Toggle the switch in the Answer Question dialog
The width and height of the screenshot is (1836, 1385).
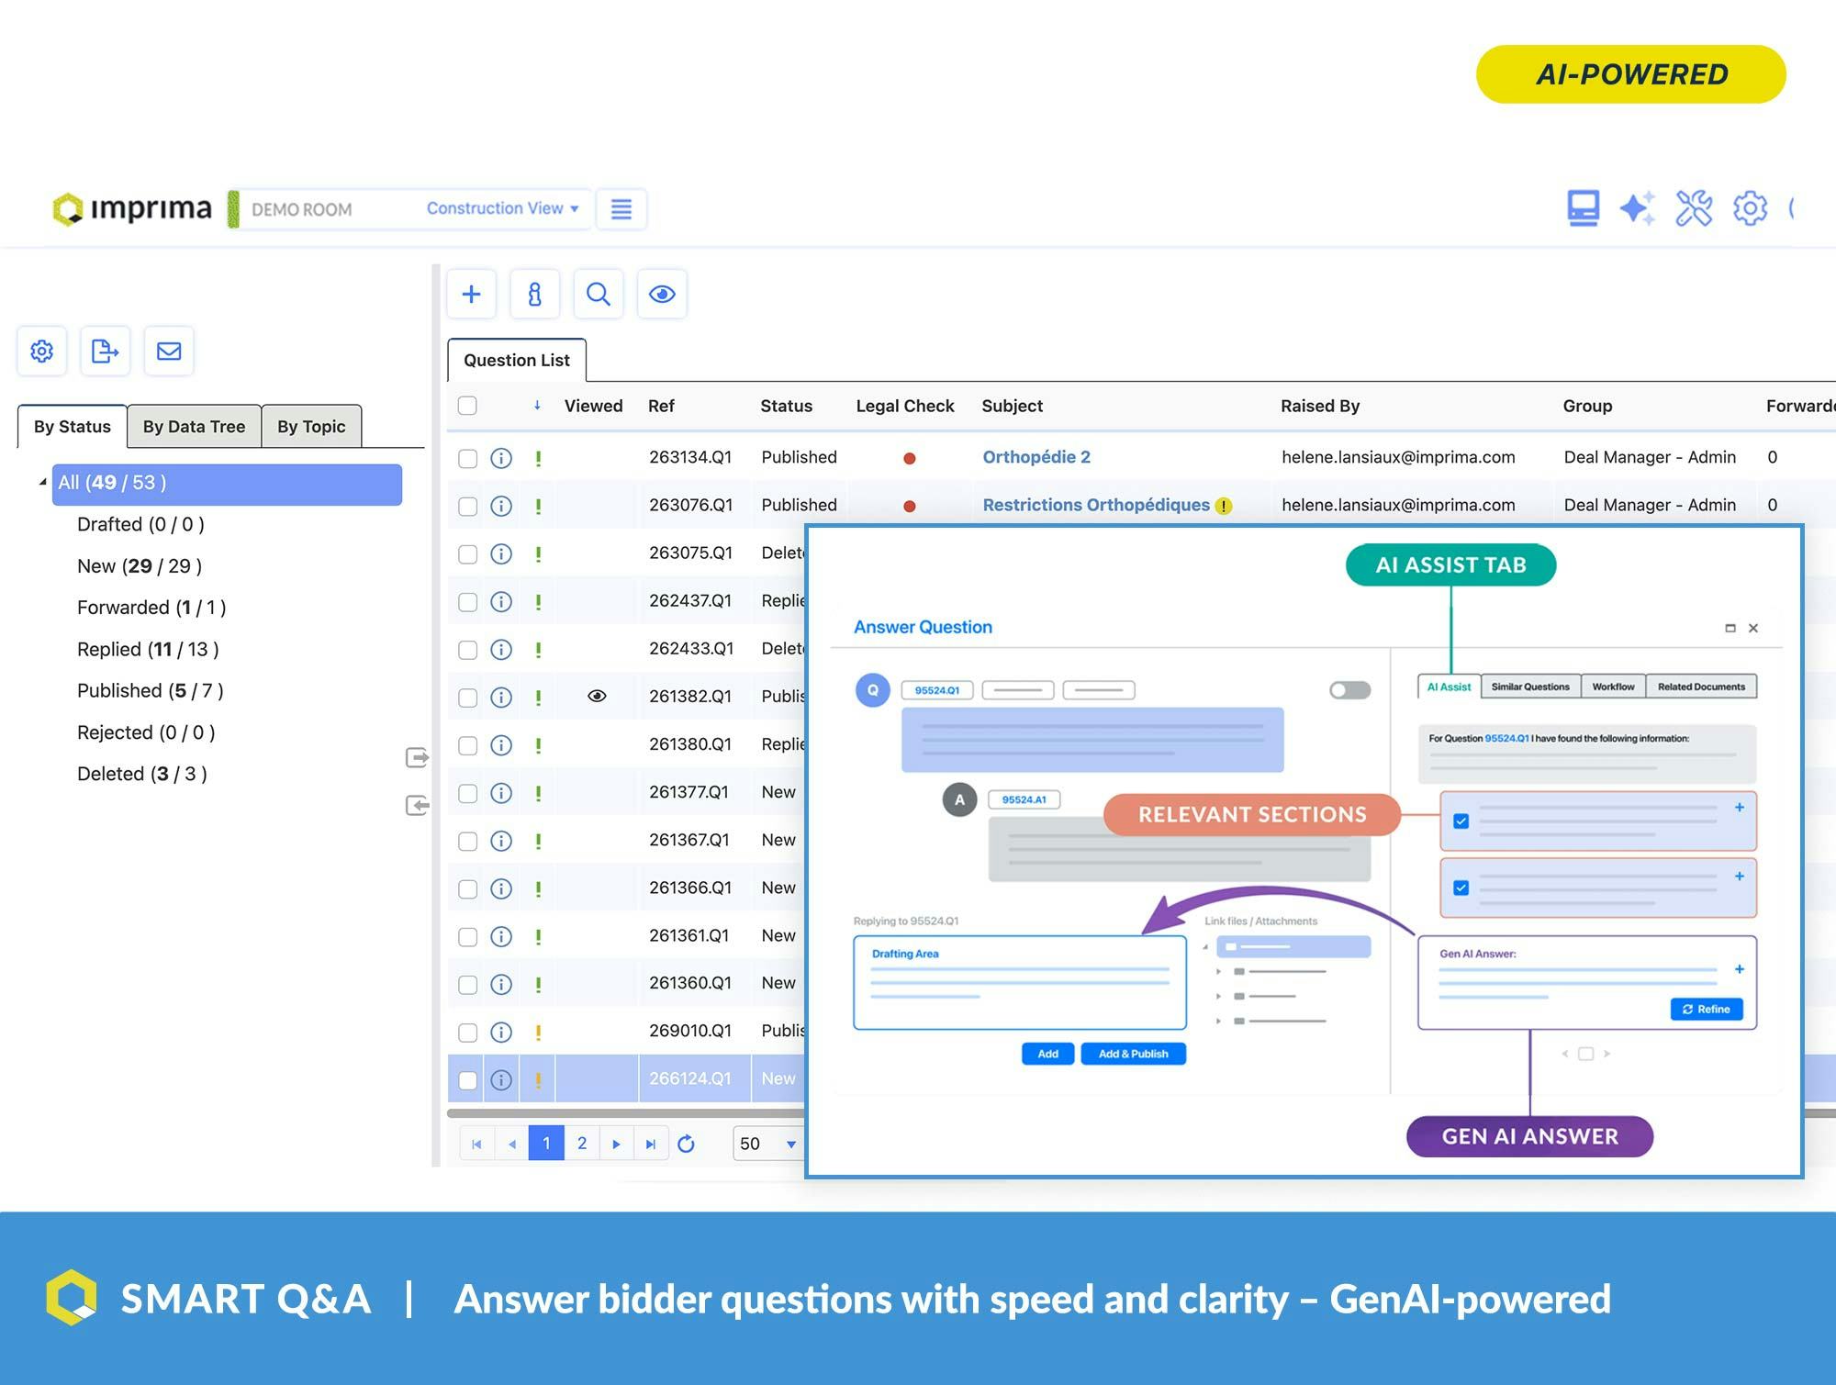point(1350,690)
